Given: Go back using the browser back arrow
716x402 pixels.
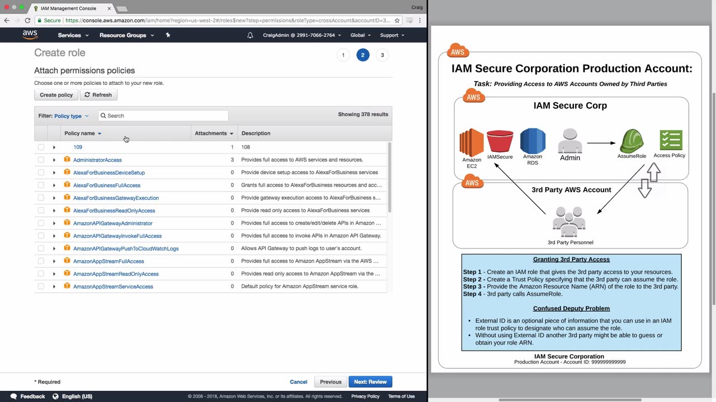Looking at the screenshot, I should tap(7, 20).
